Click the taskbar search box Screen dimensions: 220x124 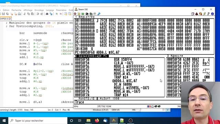click(x=38, y=121)
